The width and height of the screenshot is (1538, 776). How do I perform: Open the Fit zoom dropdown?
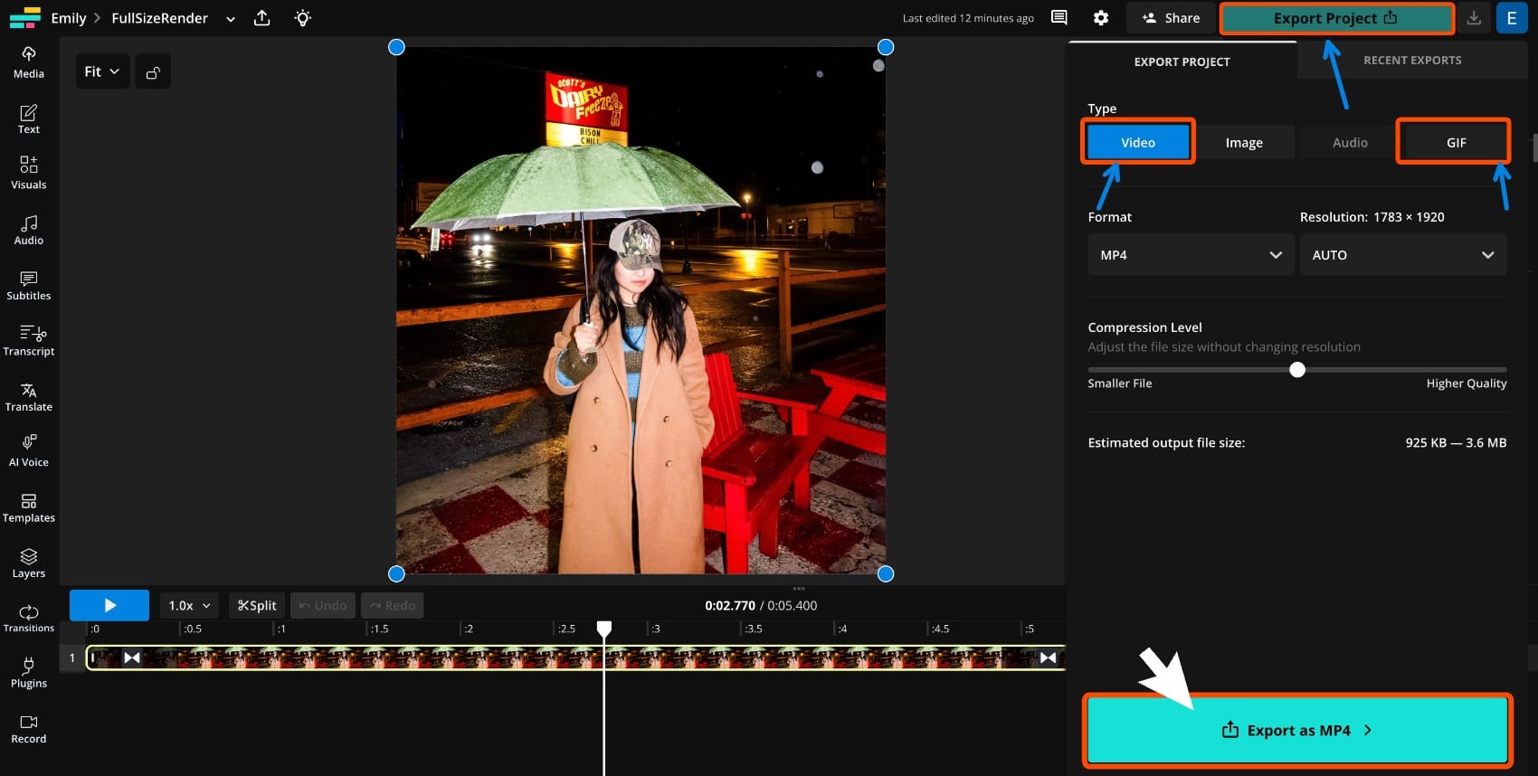click(x=102, y=71)
